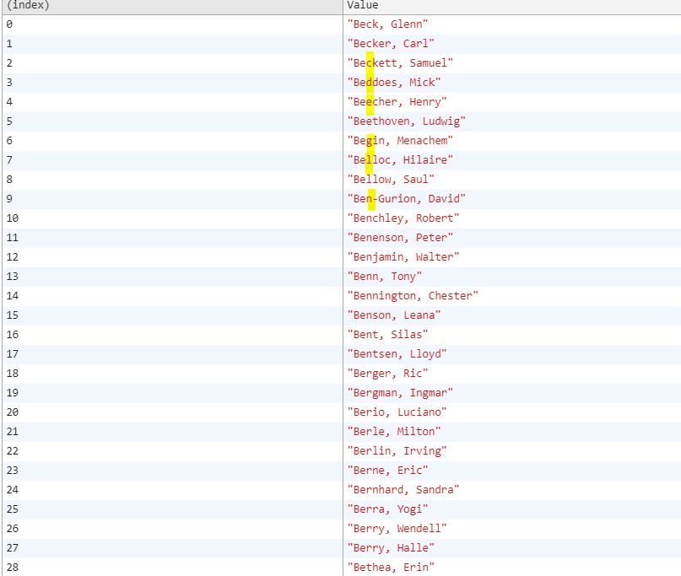681x576 pixels.
Task: Select the "Bellow, Saul" value
Action: pyautogui.click(x=391, y=180)
